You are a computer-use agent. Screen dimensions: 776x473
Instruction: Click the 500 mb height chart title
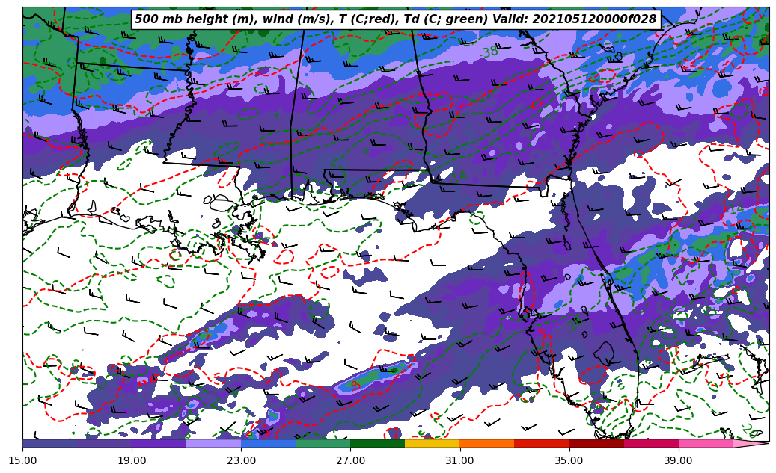tap(395, 19)
